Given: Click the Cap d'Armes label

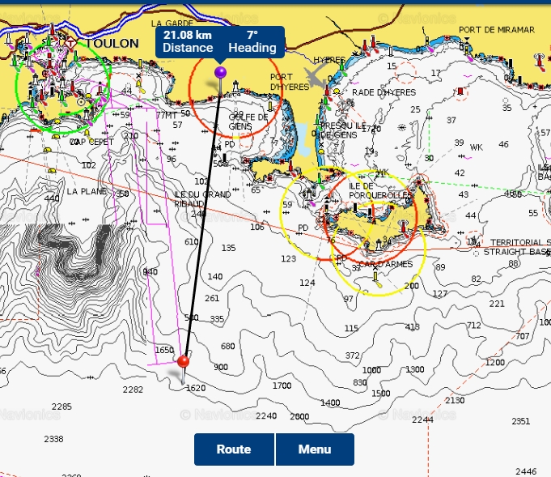Looking at the screenshot, I should 385,264.
